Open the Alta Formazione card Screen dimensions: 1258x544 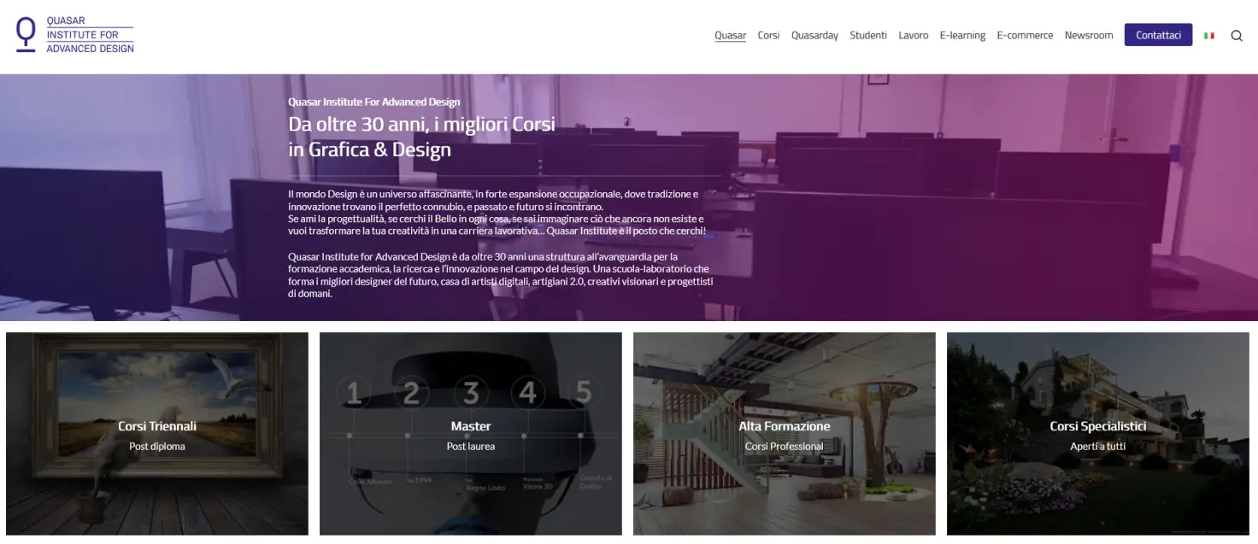[785, 434]
